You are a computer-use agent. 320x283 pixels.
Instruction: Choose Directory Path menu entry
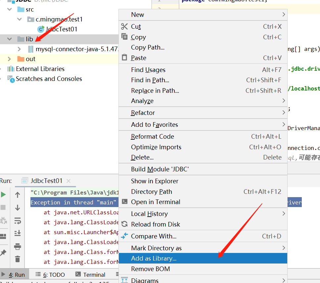click(x=203, y=192)
